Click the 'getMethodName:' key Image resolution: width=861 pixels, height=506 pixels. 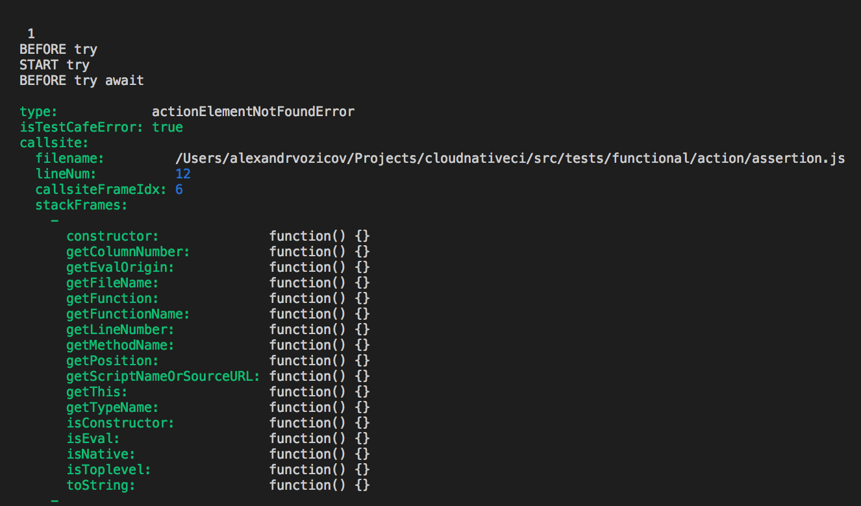120,345
